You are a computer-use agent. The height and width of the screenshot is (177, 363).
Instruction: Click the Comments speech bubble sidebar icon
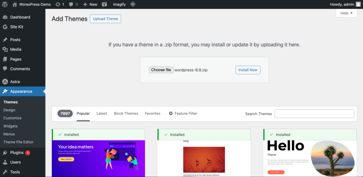point(5,69)
